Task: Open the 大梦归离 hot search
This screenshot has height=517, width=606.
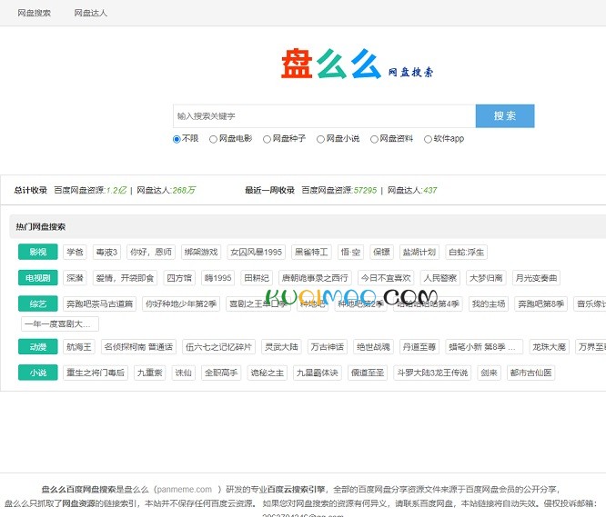Action: 486,278
